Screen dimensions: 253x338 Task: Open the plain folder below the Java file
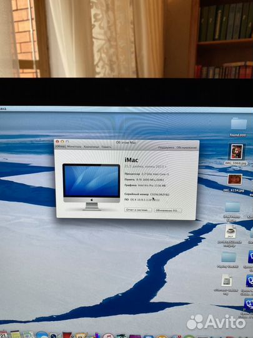point(229,257)
